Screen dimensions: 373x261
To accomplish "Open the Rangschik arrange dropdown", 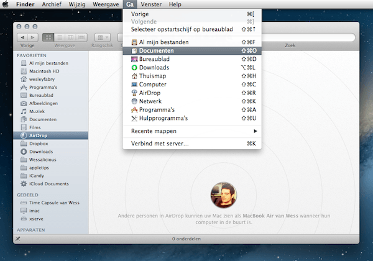I will 103,37.
